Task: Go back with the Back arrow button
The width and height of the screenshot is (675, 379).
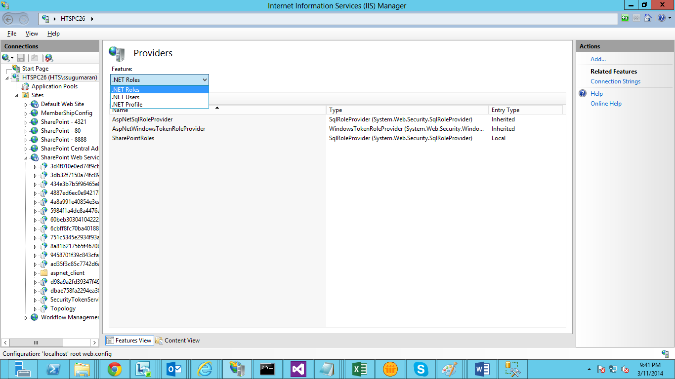Action: [8, 19]
